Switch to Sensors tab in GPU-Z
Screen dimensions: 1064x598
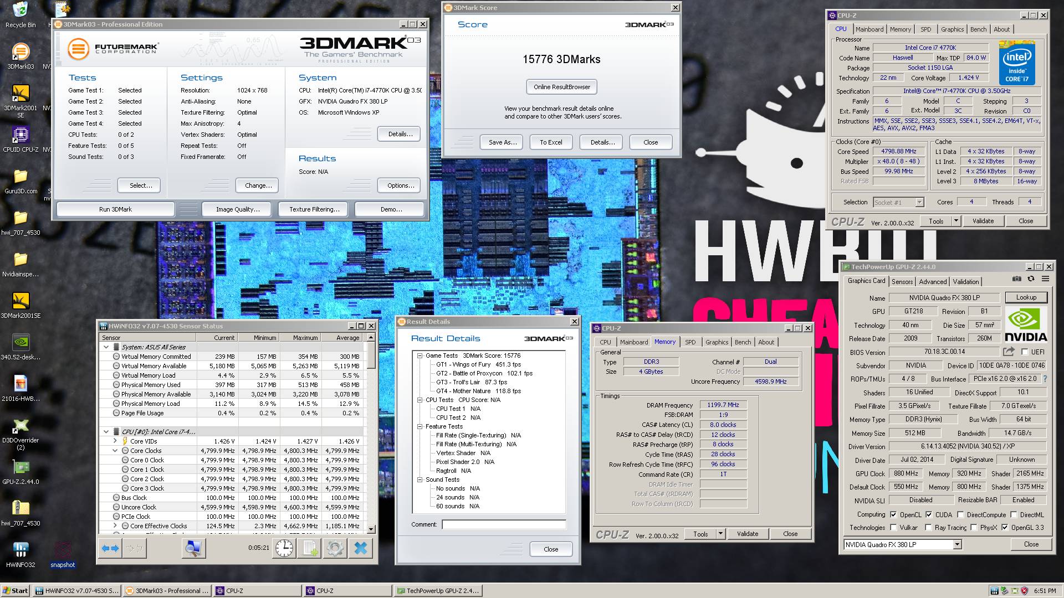click(x=902, y=282)
